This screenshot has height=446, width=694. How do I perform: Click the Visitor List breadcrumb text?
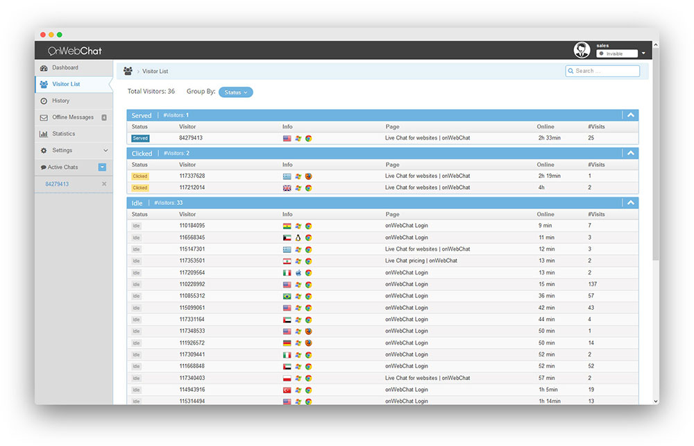click(x=155, y=72)
